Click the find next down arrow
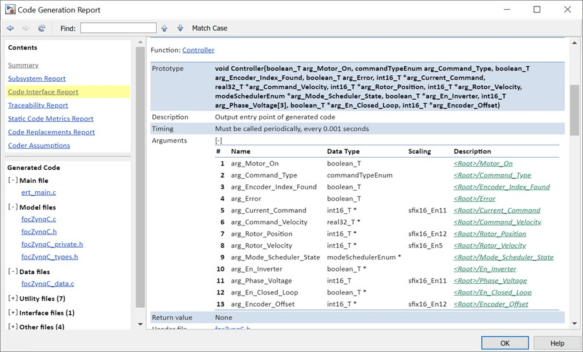The image size is (583, 352). (x=180, y=29)
